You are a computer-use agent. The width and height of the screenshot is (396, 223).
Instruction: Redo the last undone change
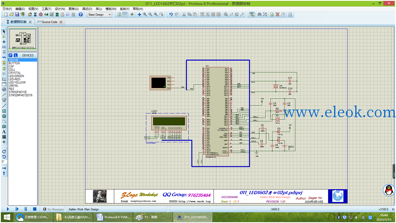click(x=177, y=15)
